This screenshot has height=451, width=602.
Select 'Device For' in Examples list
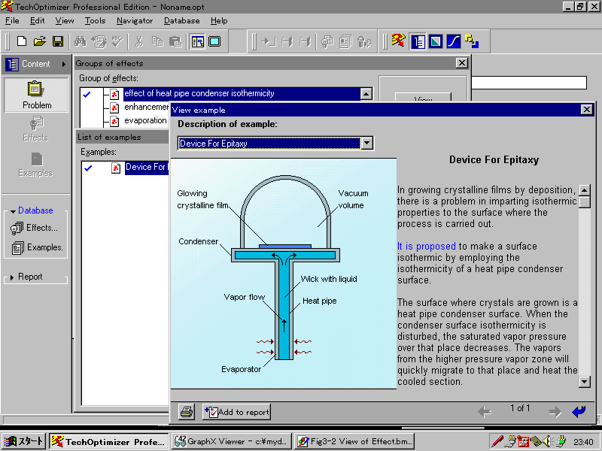coord(147,168)
